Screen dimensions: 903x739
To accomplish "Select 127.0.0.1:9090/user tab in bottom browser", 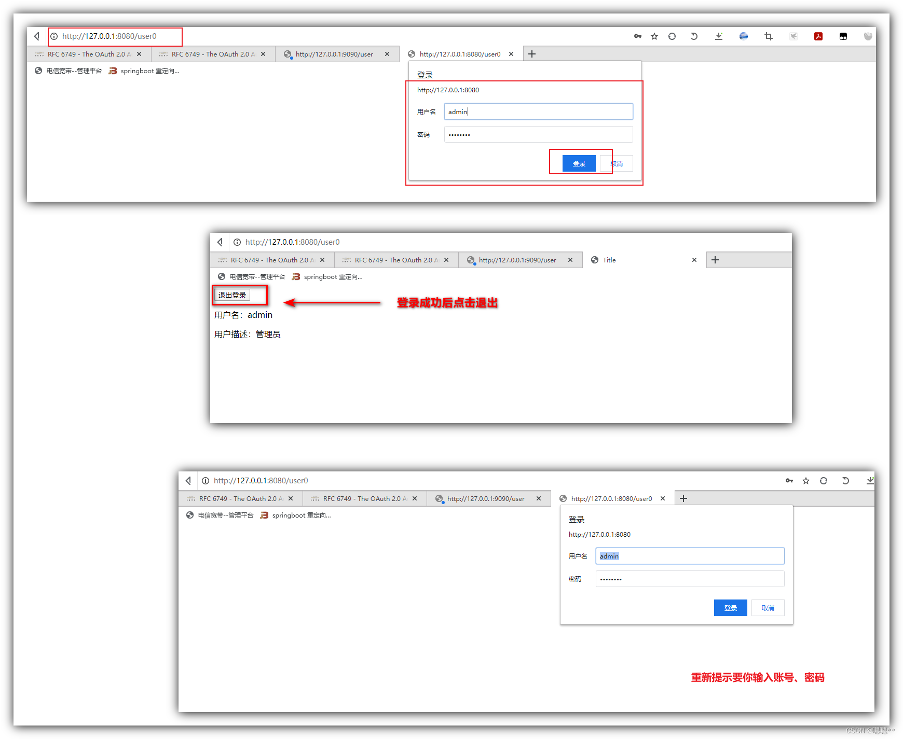I will coord(488,498).
